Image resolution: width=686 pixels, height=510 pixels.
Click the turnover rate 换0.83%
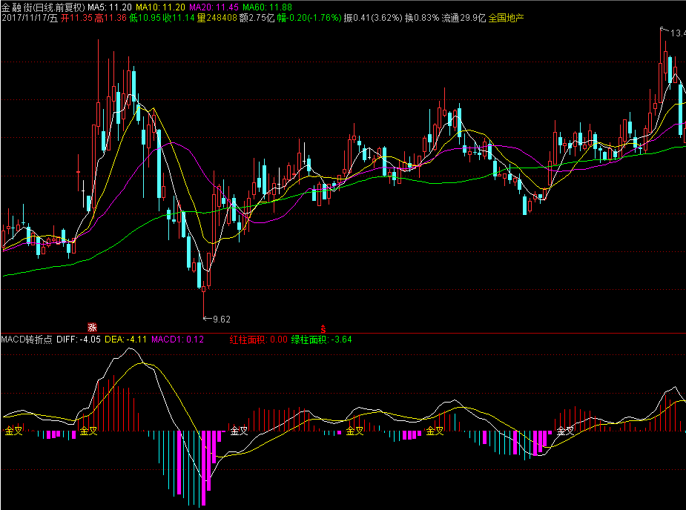(422, 18)
